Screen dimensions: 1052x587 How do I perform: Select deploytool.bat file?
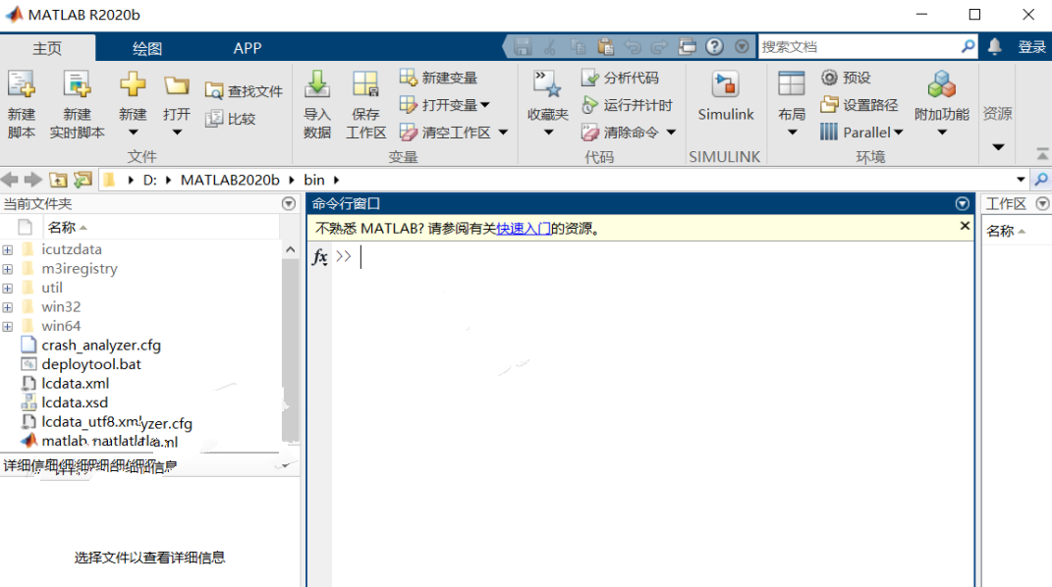point(90,364)
